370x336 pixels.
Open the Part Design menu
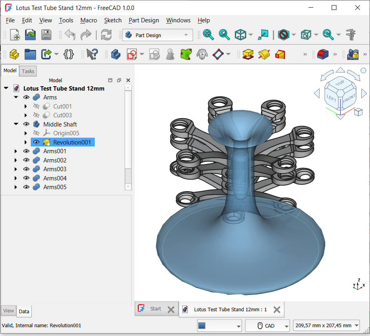coord(144,20)
